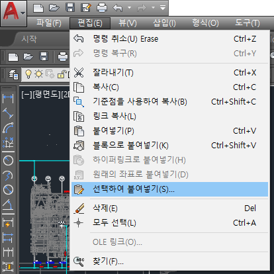
Task: Switch to the 시작 tab
Action: [29, 39]
